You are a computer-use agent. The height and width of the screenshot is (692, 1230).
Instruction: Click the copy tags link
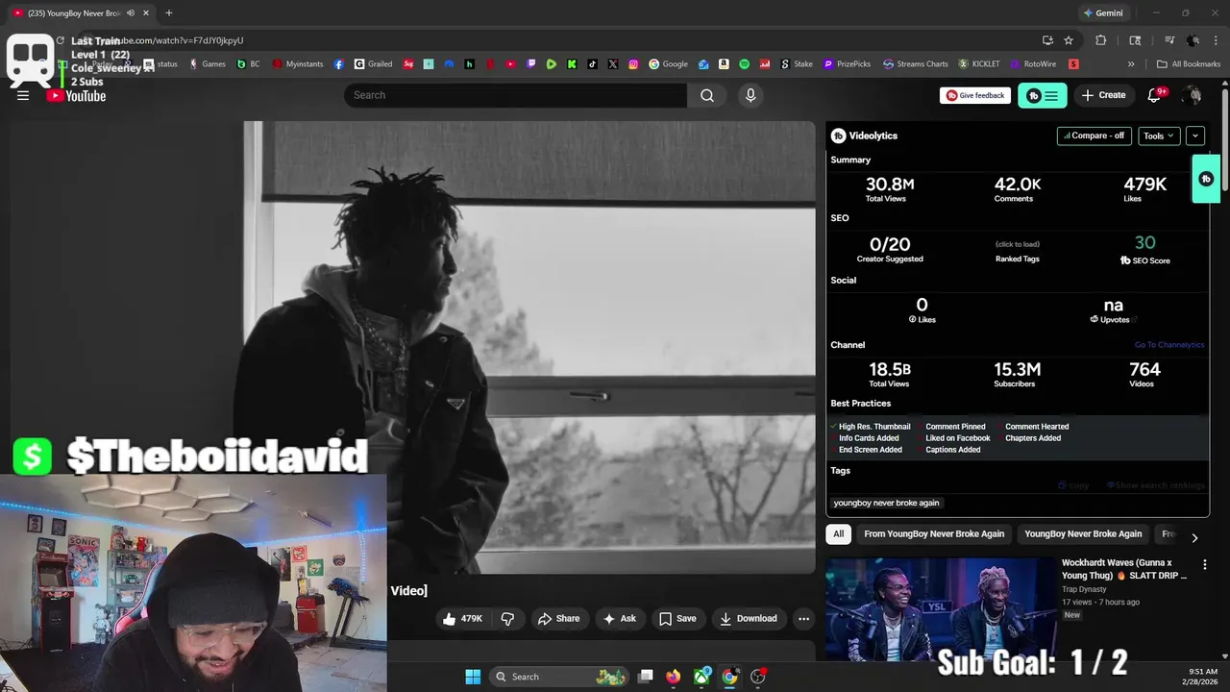point(1073,485)
